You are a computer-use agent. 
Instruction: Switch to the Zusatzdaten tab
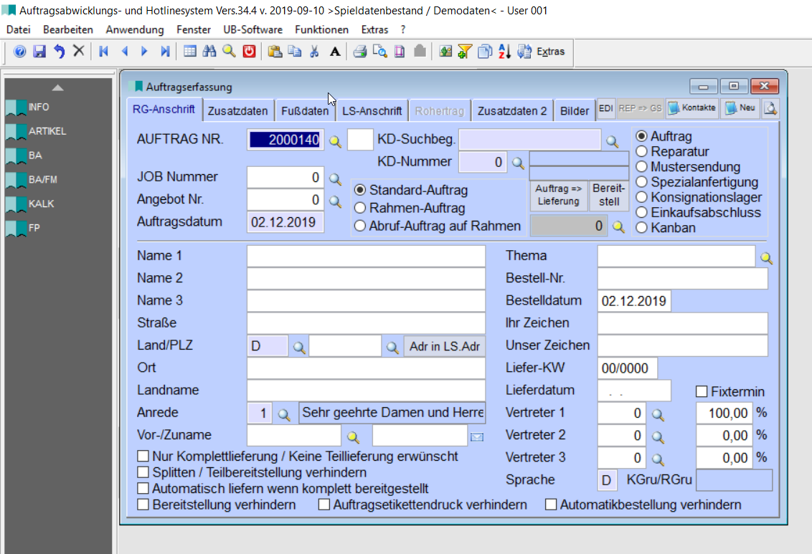(x=237, y=111)
